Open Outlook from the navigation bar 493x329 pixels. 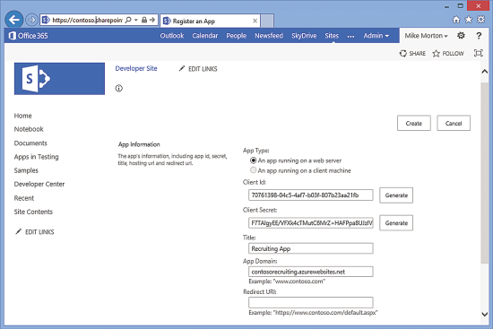(x=172, y=36)
